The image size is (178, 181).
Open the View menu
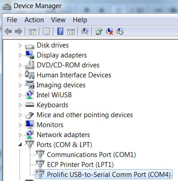(58, 20)
